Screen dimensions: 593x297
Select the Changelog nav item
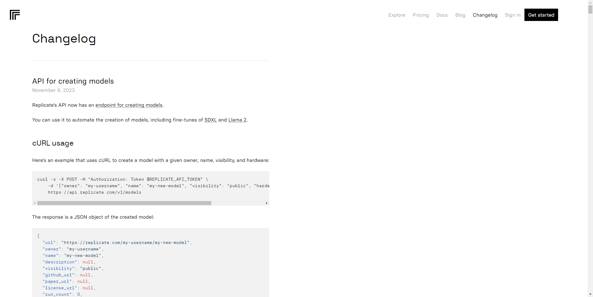coord(485,15)
